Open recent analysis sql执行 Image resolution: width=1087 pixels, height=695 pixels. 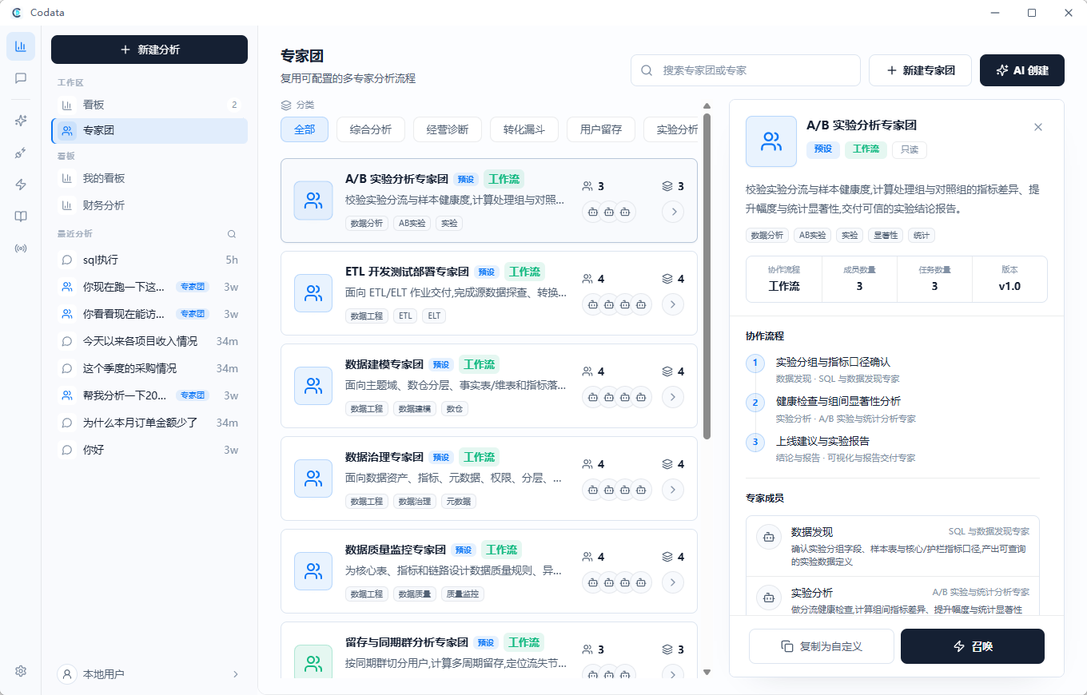[x=149, y=260]
